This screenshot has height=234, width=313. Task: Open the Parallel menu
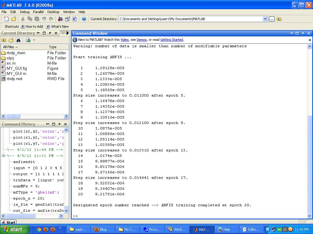coord(38,12)
